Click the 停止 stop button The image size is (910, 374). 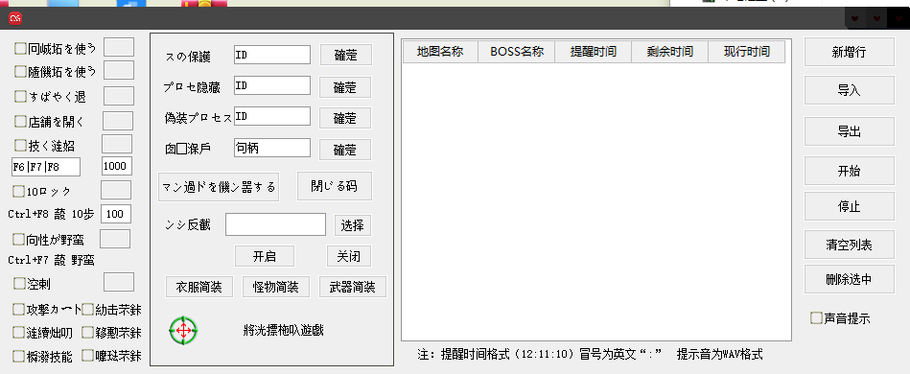(x=849, y=206)
